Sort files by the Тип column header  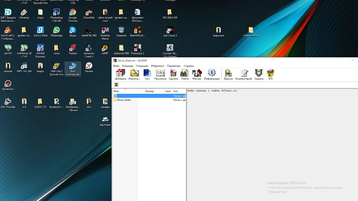pyautogui.click(x=179, y=91)
